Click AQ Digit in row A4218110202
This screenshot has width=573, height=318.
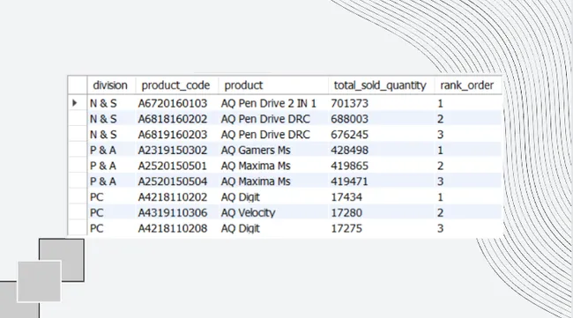(240, 197)
